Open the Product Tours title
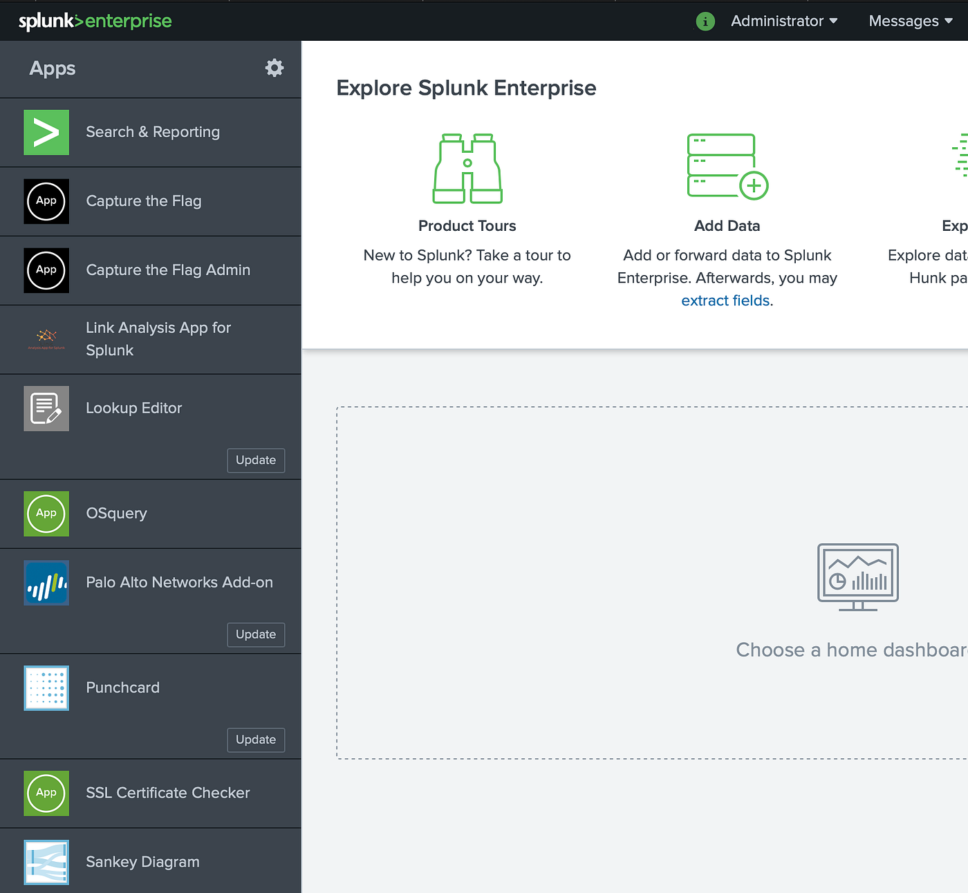Viewport: 968px width, 893px height. point(467,226)
